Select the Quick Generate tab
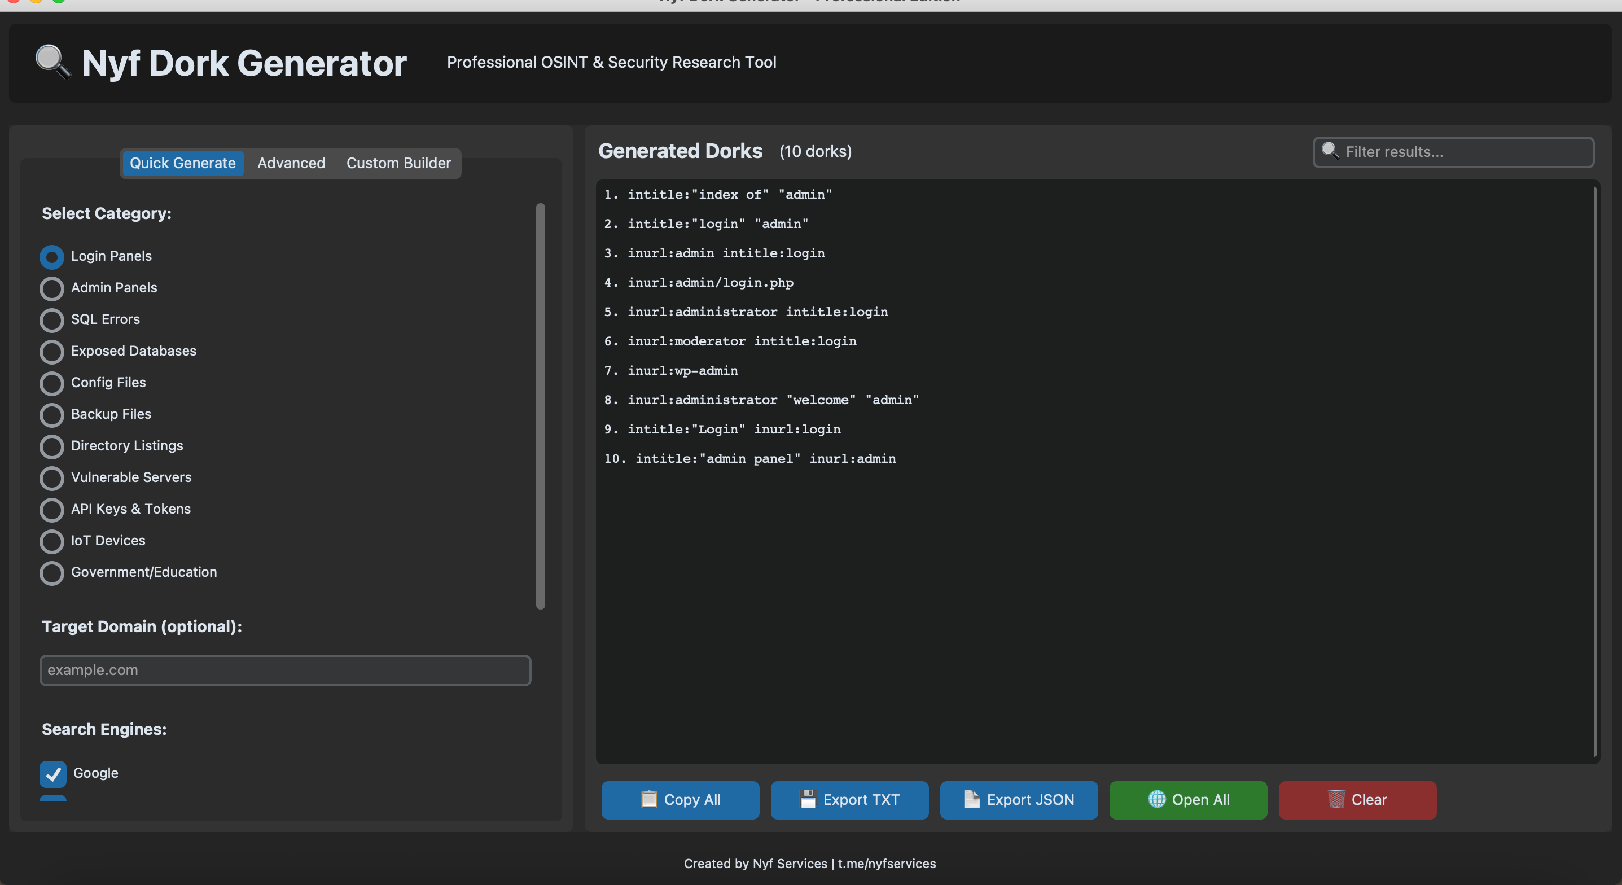The height and width of the screenshot is (885, 1622). pyautogui.click(x=183, y=163)
